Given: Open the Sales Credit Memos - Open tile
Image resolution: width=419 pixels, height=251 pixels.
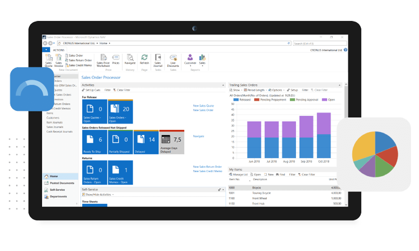Looking at the screenshot, I should click(x=120, y=172).
